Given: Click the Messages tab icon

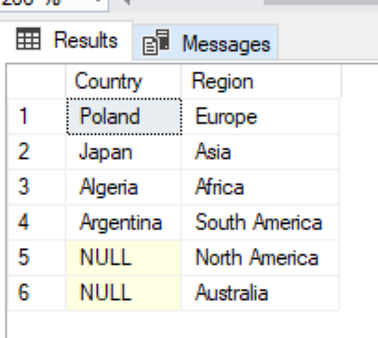Looking at the screenshot, I should [156, 42].
